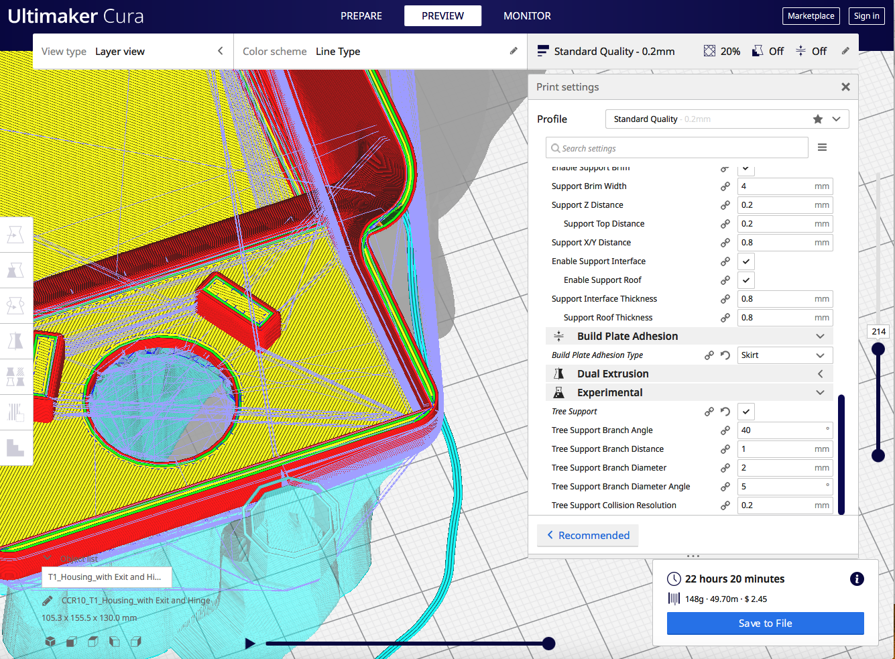Screen dimensions: 895x659
Task: Click the star icon in Profile selector
Action: 818,119
